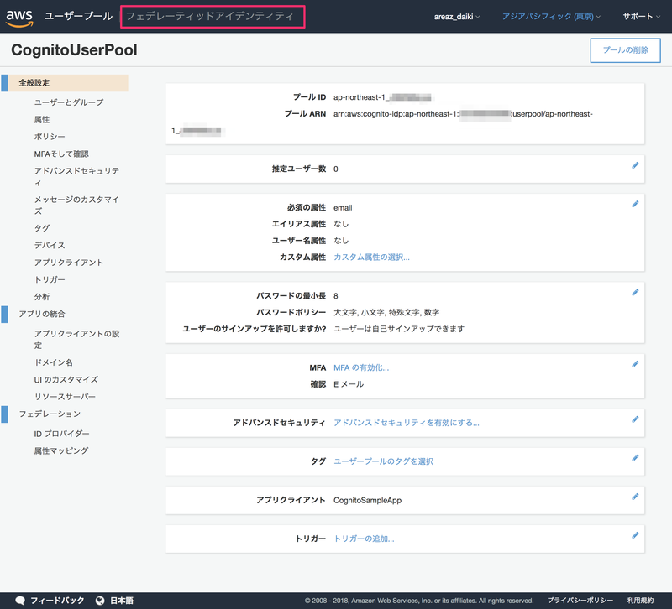Screen dimensions: 672x609
Task: Edit the アドバンスドセキュリティ card pencil icon
Action: point(635,419)
